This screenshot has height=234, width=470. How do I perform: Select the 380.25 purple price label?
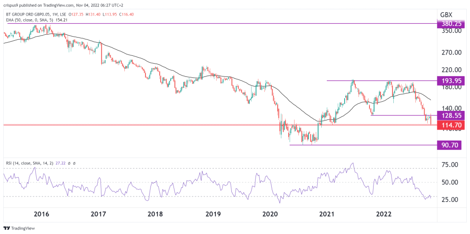(x=451, y=23)
